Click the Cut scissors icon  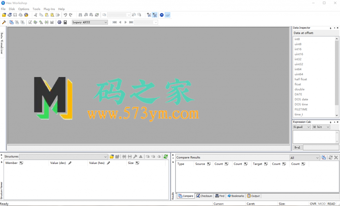[36, 15]
